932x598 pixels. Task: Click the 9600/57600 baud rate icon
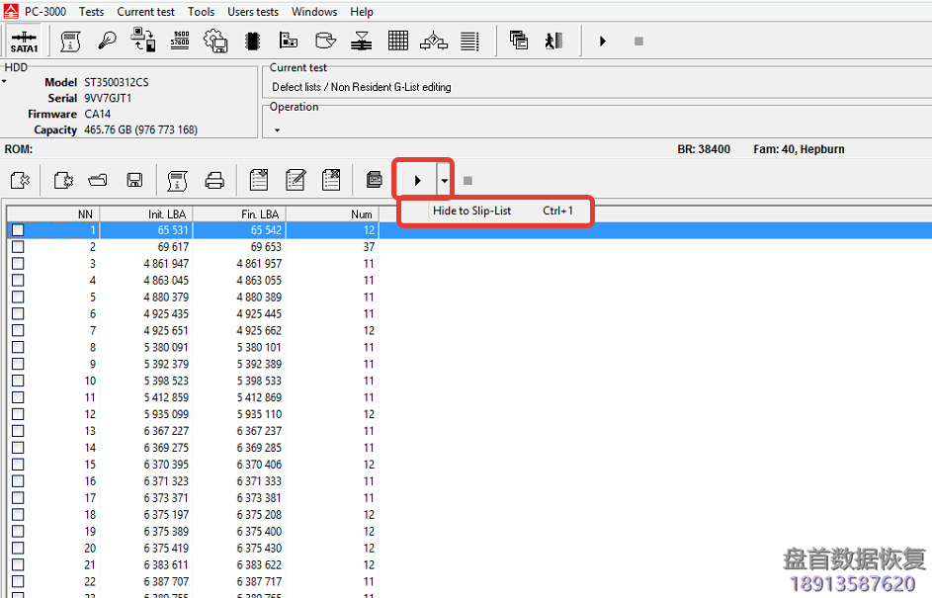(180, 42)
